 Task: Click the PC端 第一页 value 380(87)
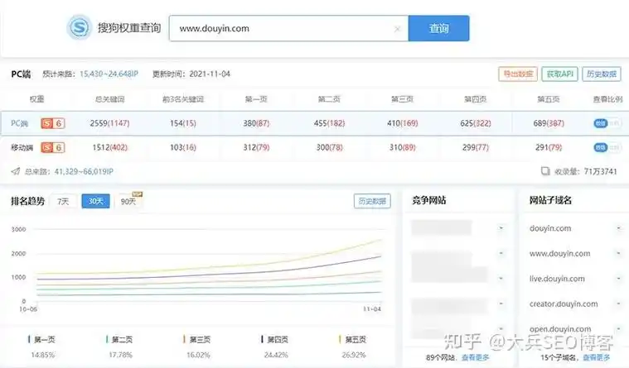click(256, 123)
